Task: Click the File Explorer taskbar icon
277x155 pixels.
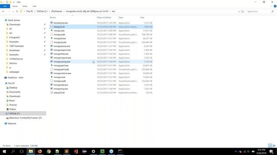Action: pyautogui.click(x=31, y=151)
